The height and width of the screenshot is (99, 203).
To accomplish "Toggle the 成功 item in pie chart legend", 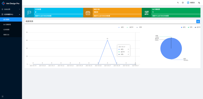I will pos(183,27).
